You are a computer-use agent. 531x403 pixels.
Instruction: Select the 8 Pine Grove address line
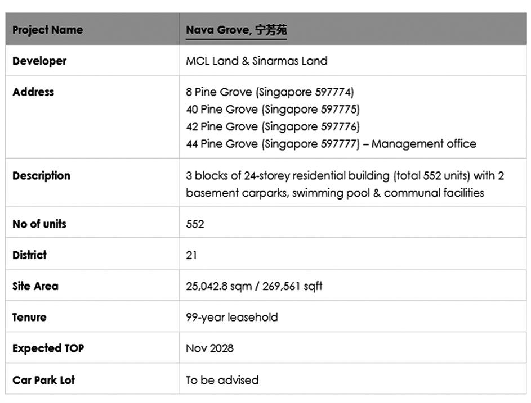(270, 92)
